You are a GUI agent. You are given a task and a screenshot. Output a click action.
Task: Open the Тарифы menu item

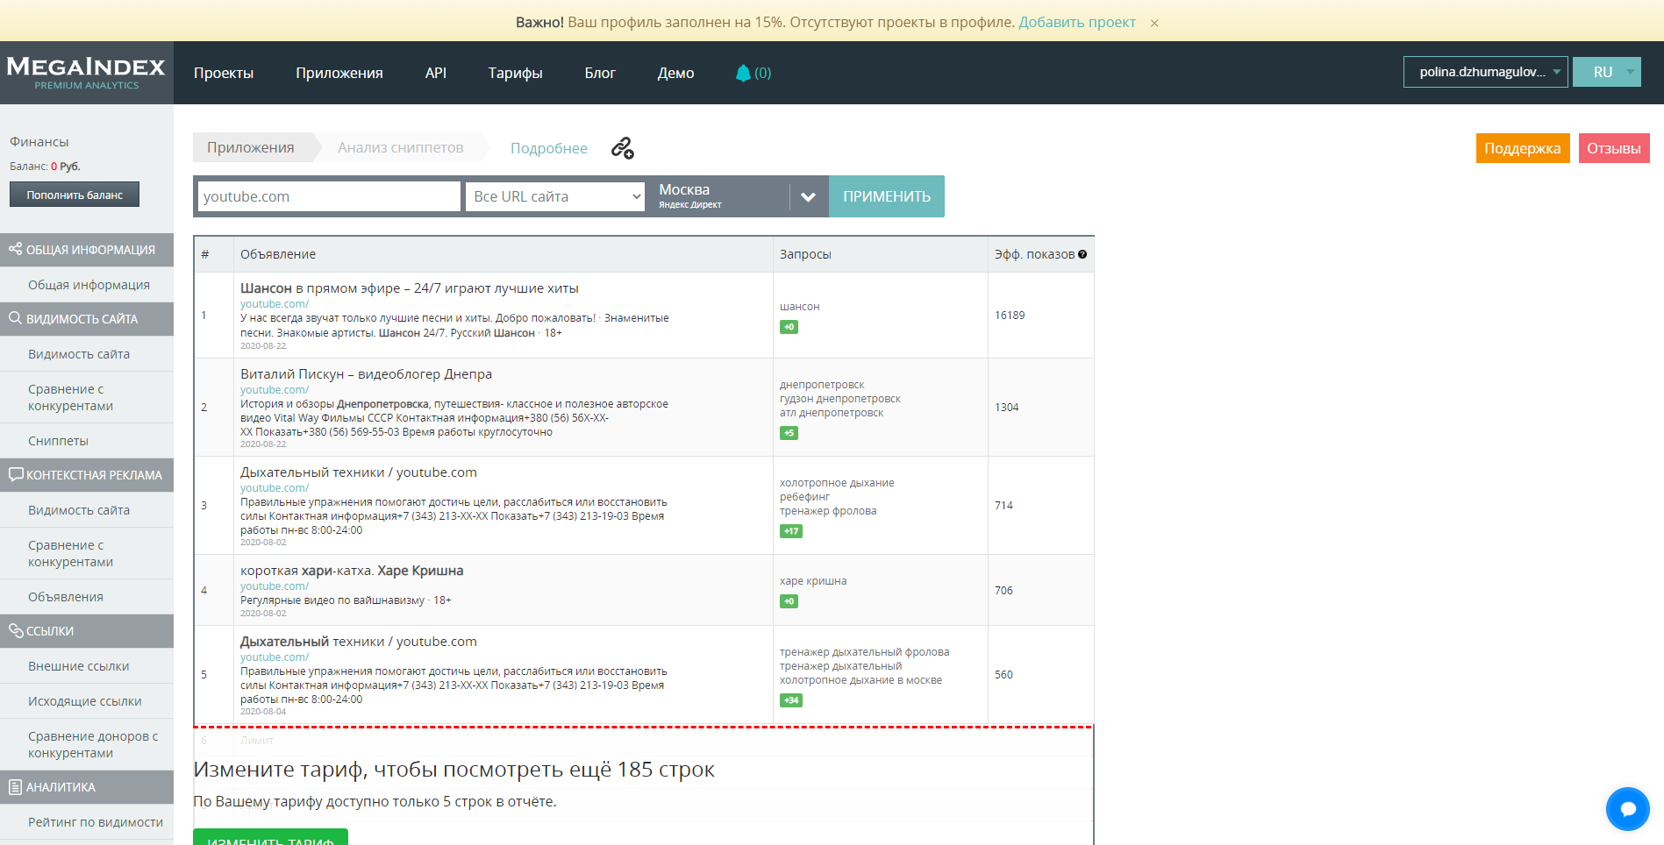click(x=516, y=73)
